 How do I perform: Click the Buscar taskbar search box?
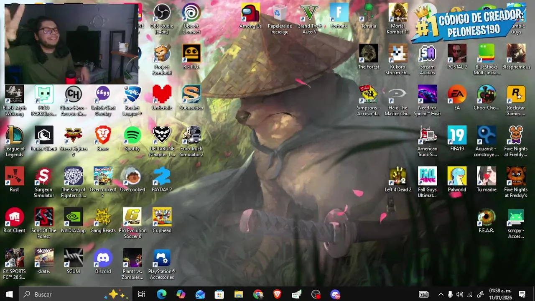(75, 294)
